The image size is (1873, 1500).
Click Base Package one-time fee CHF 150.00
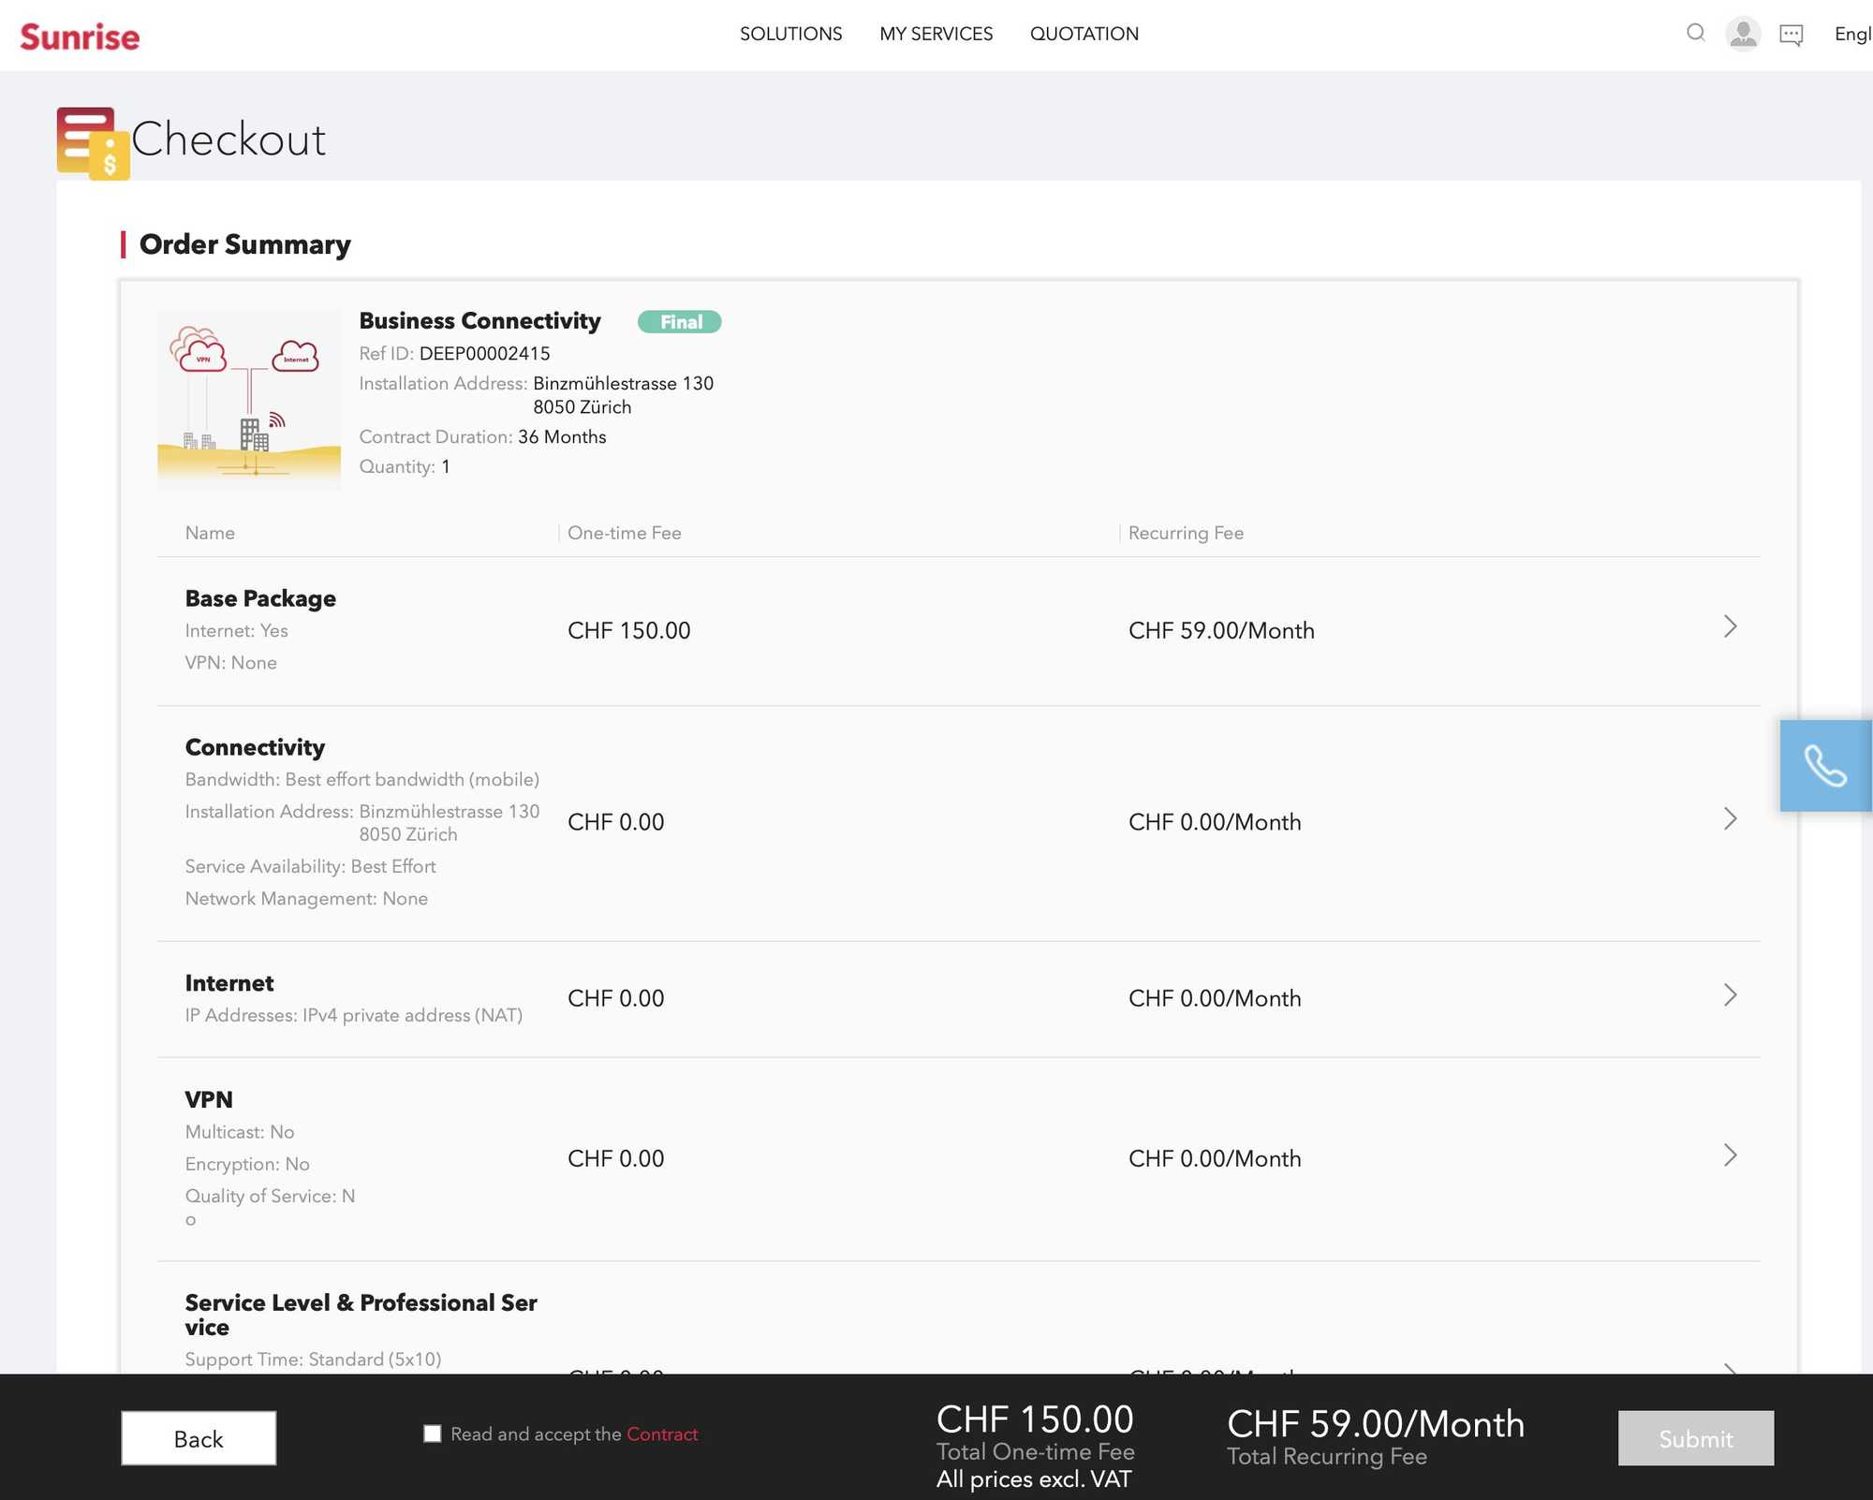628,630
